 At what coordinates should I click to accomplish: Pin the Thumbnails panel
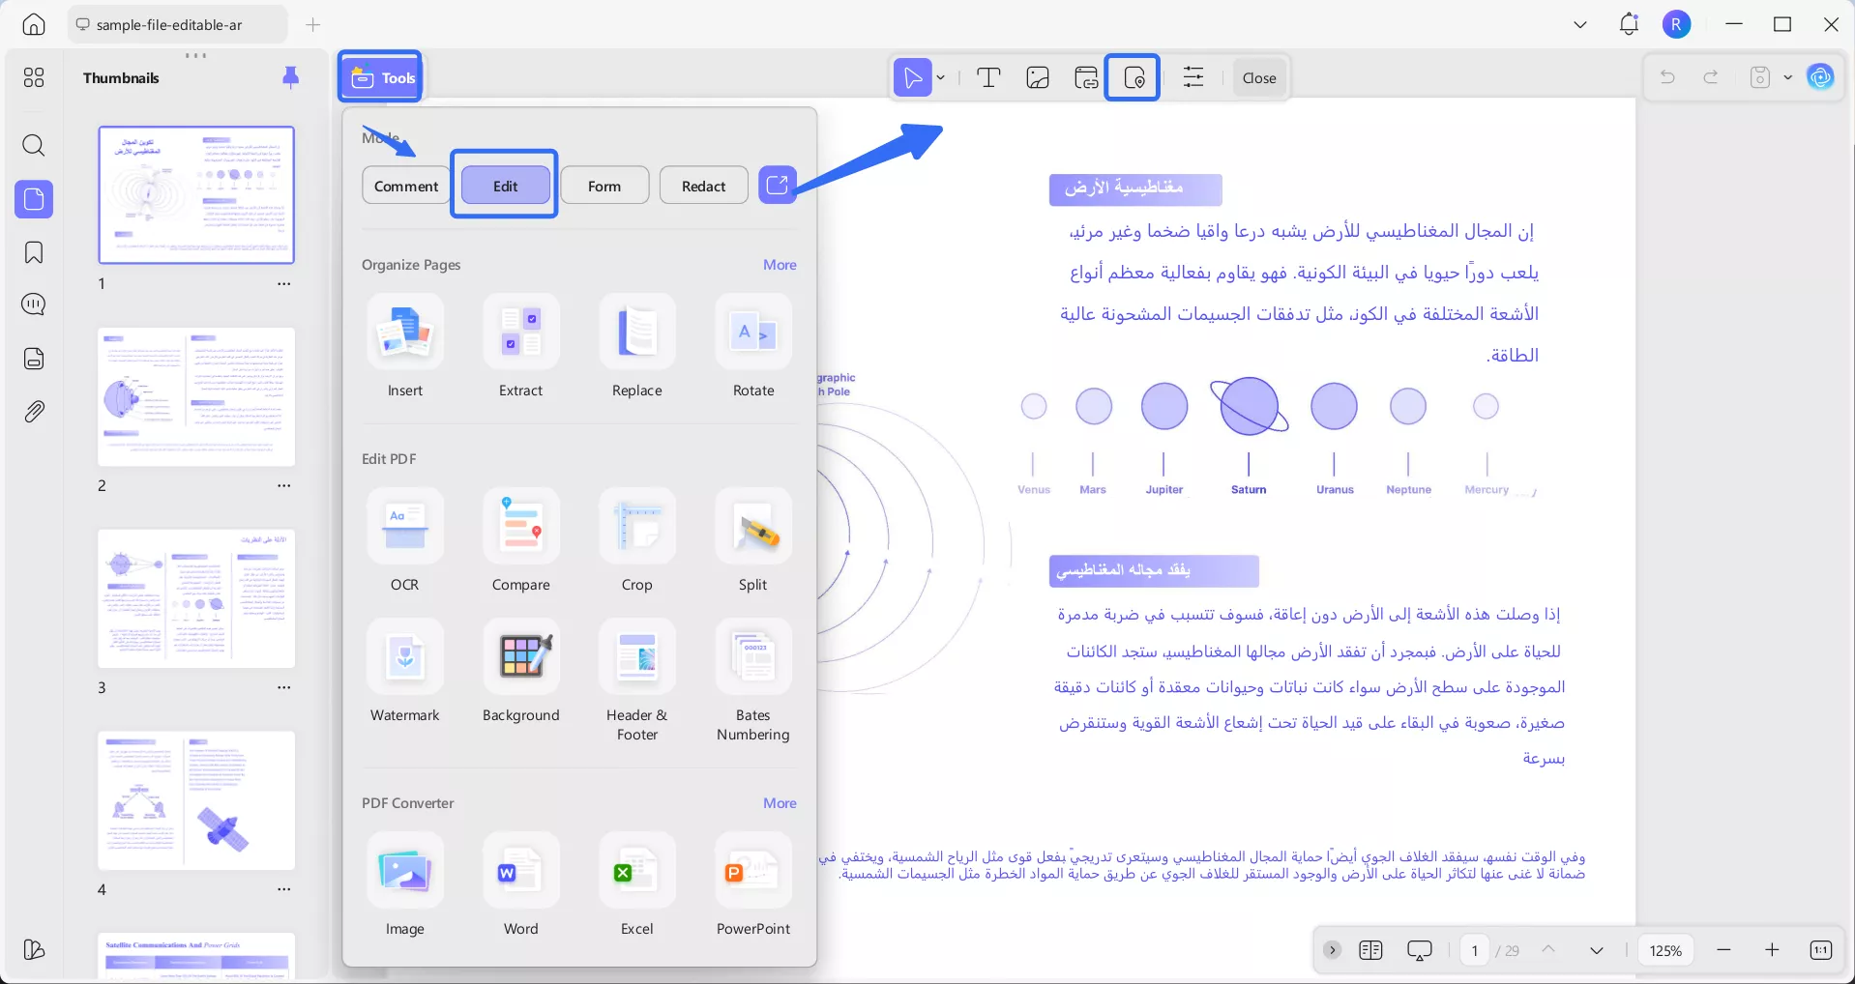coord(291,77)
